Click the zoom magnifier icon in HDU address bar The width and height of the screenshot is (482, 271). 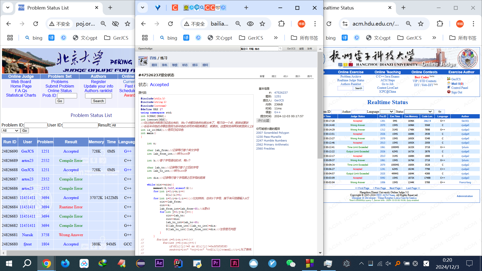pyautogui.click(x=408, y=24)
